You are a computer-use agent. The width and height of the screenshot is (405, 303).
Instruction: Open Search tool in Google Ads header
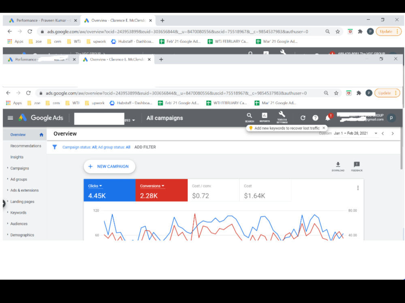[x=249, y=117]
